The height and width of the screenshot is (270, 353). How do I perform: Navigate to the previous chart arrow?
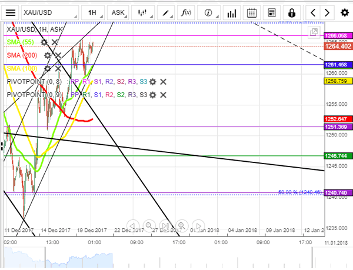point(313,12)
